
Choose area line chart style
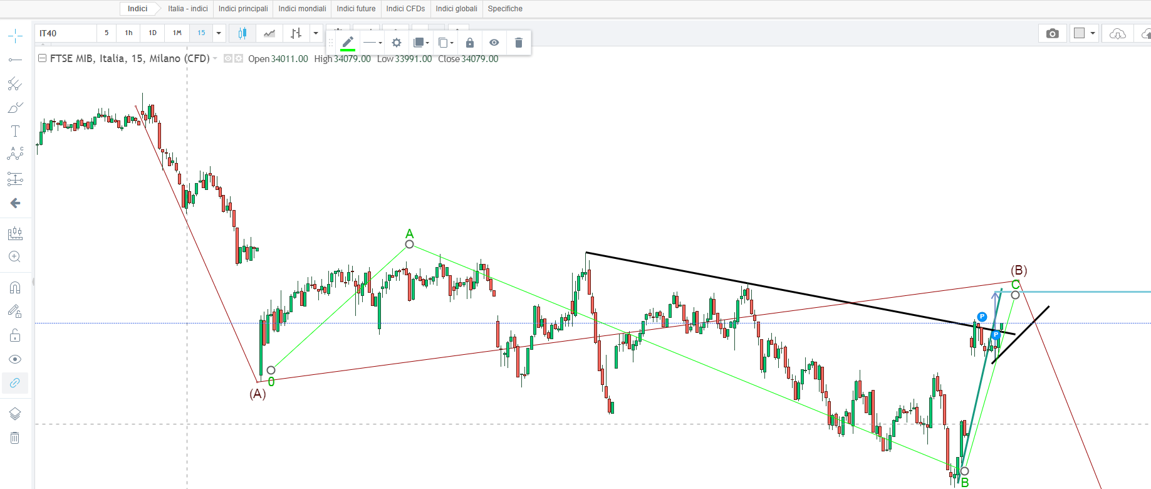(x=269, y=33)
